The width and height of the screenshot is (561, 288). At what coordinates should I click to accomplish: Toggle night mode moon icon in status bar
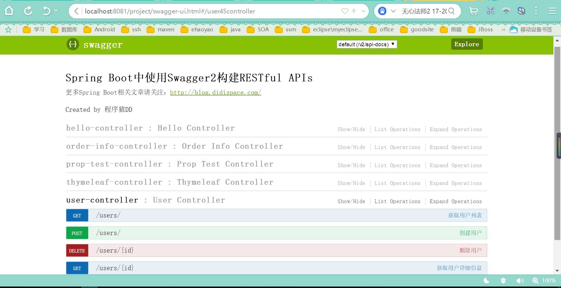pos(486,281)
